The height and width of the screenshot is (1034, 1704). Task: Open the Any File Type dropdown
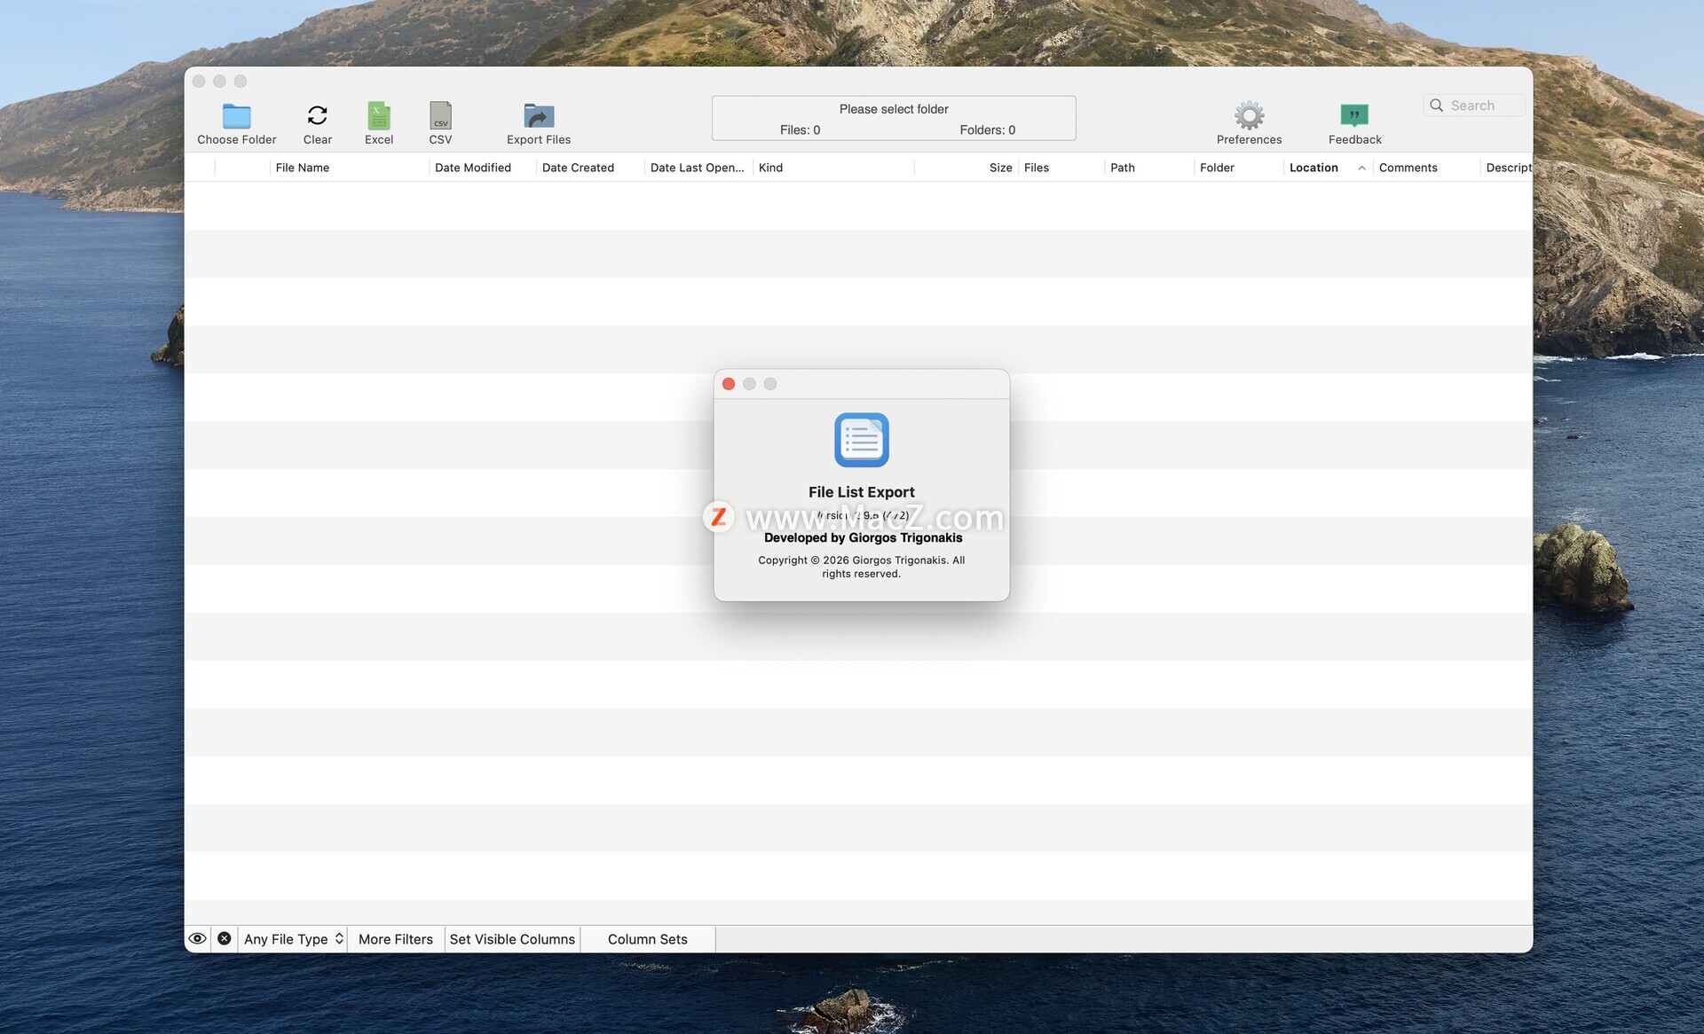click(293, 939)
